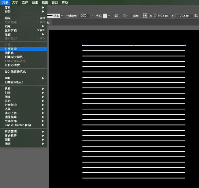This screenshot has height=188, width=199.
Task: Open the 剪切蒙版 submenu
Action: click(11, 132)
